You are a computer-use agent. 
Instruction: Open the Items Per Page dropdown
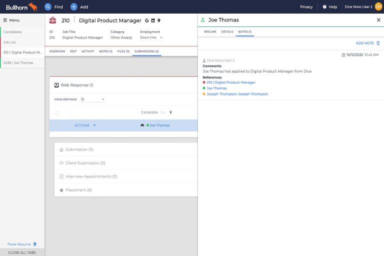92,99
